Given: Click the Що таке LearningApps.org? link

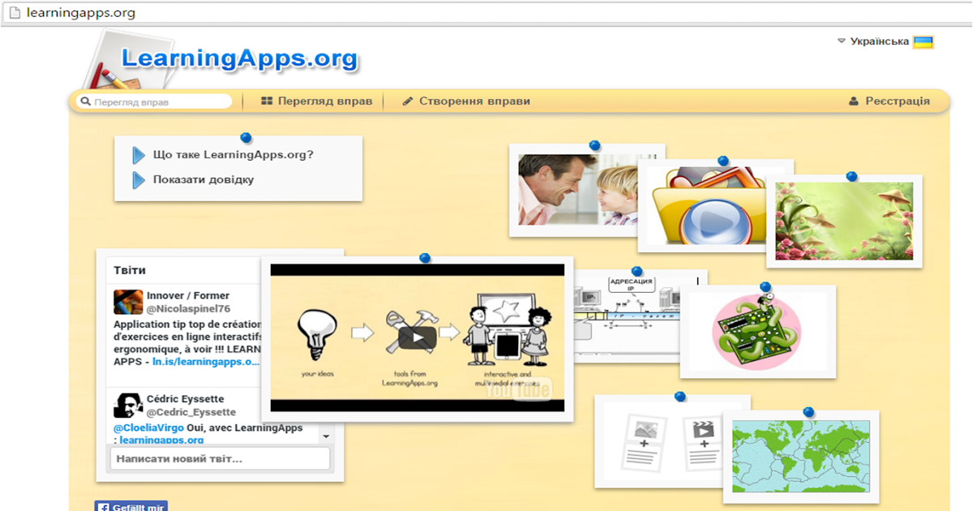Looking at the screenshot, I should (x=234, y=155).
